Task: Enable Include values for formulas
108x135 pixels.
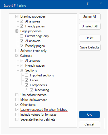Action: click(x=17, y=115)
